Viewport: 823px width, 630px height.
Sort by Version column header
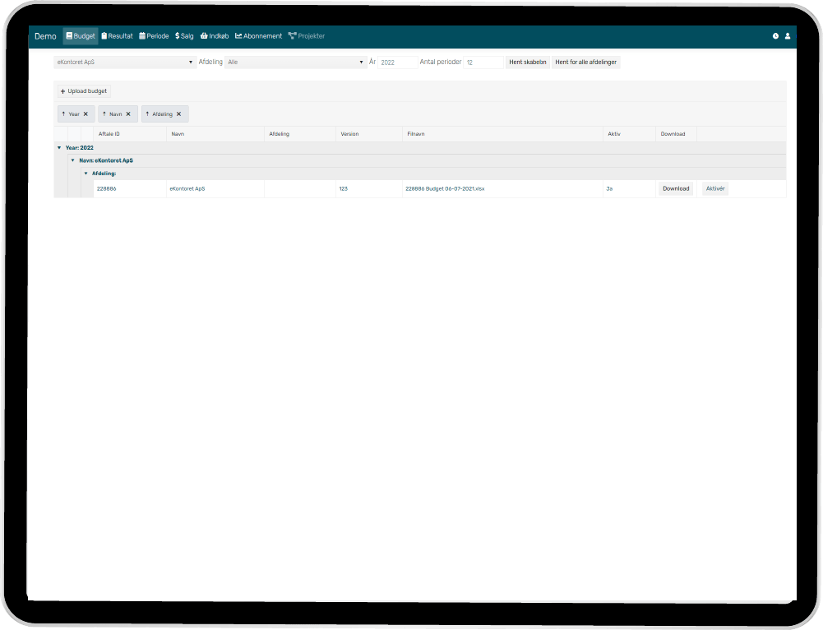[369, 134]
